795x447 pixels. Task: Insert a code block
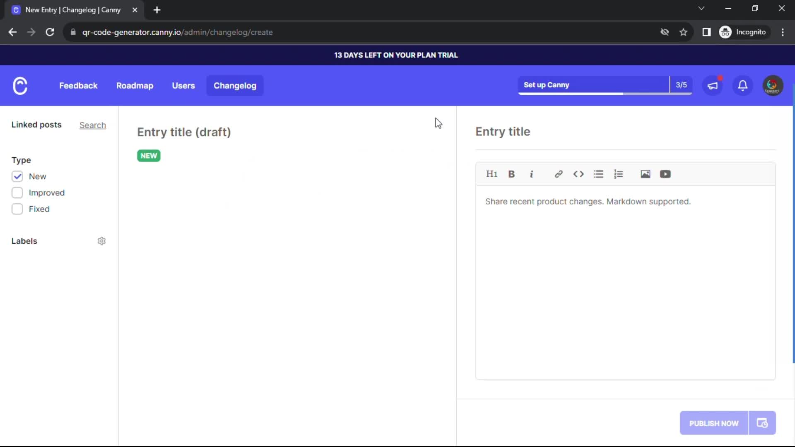pyautogui.click(x=578, y=174)
